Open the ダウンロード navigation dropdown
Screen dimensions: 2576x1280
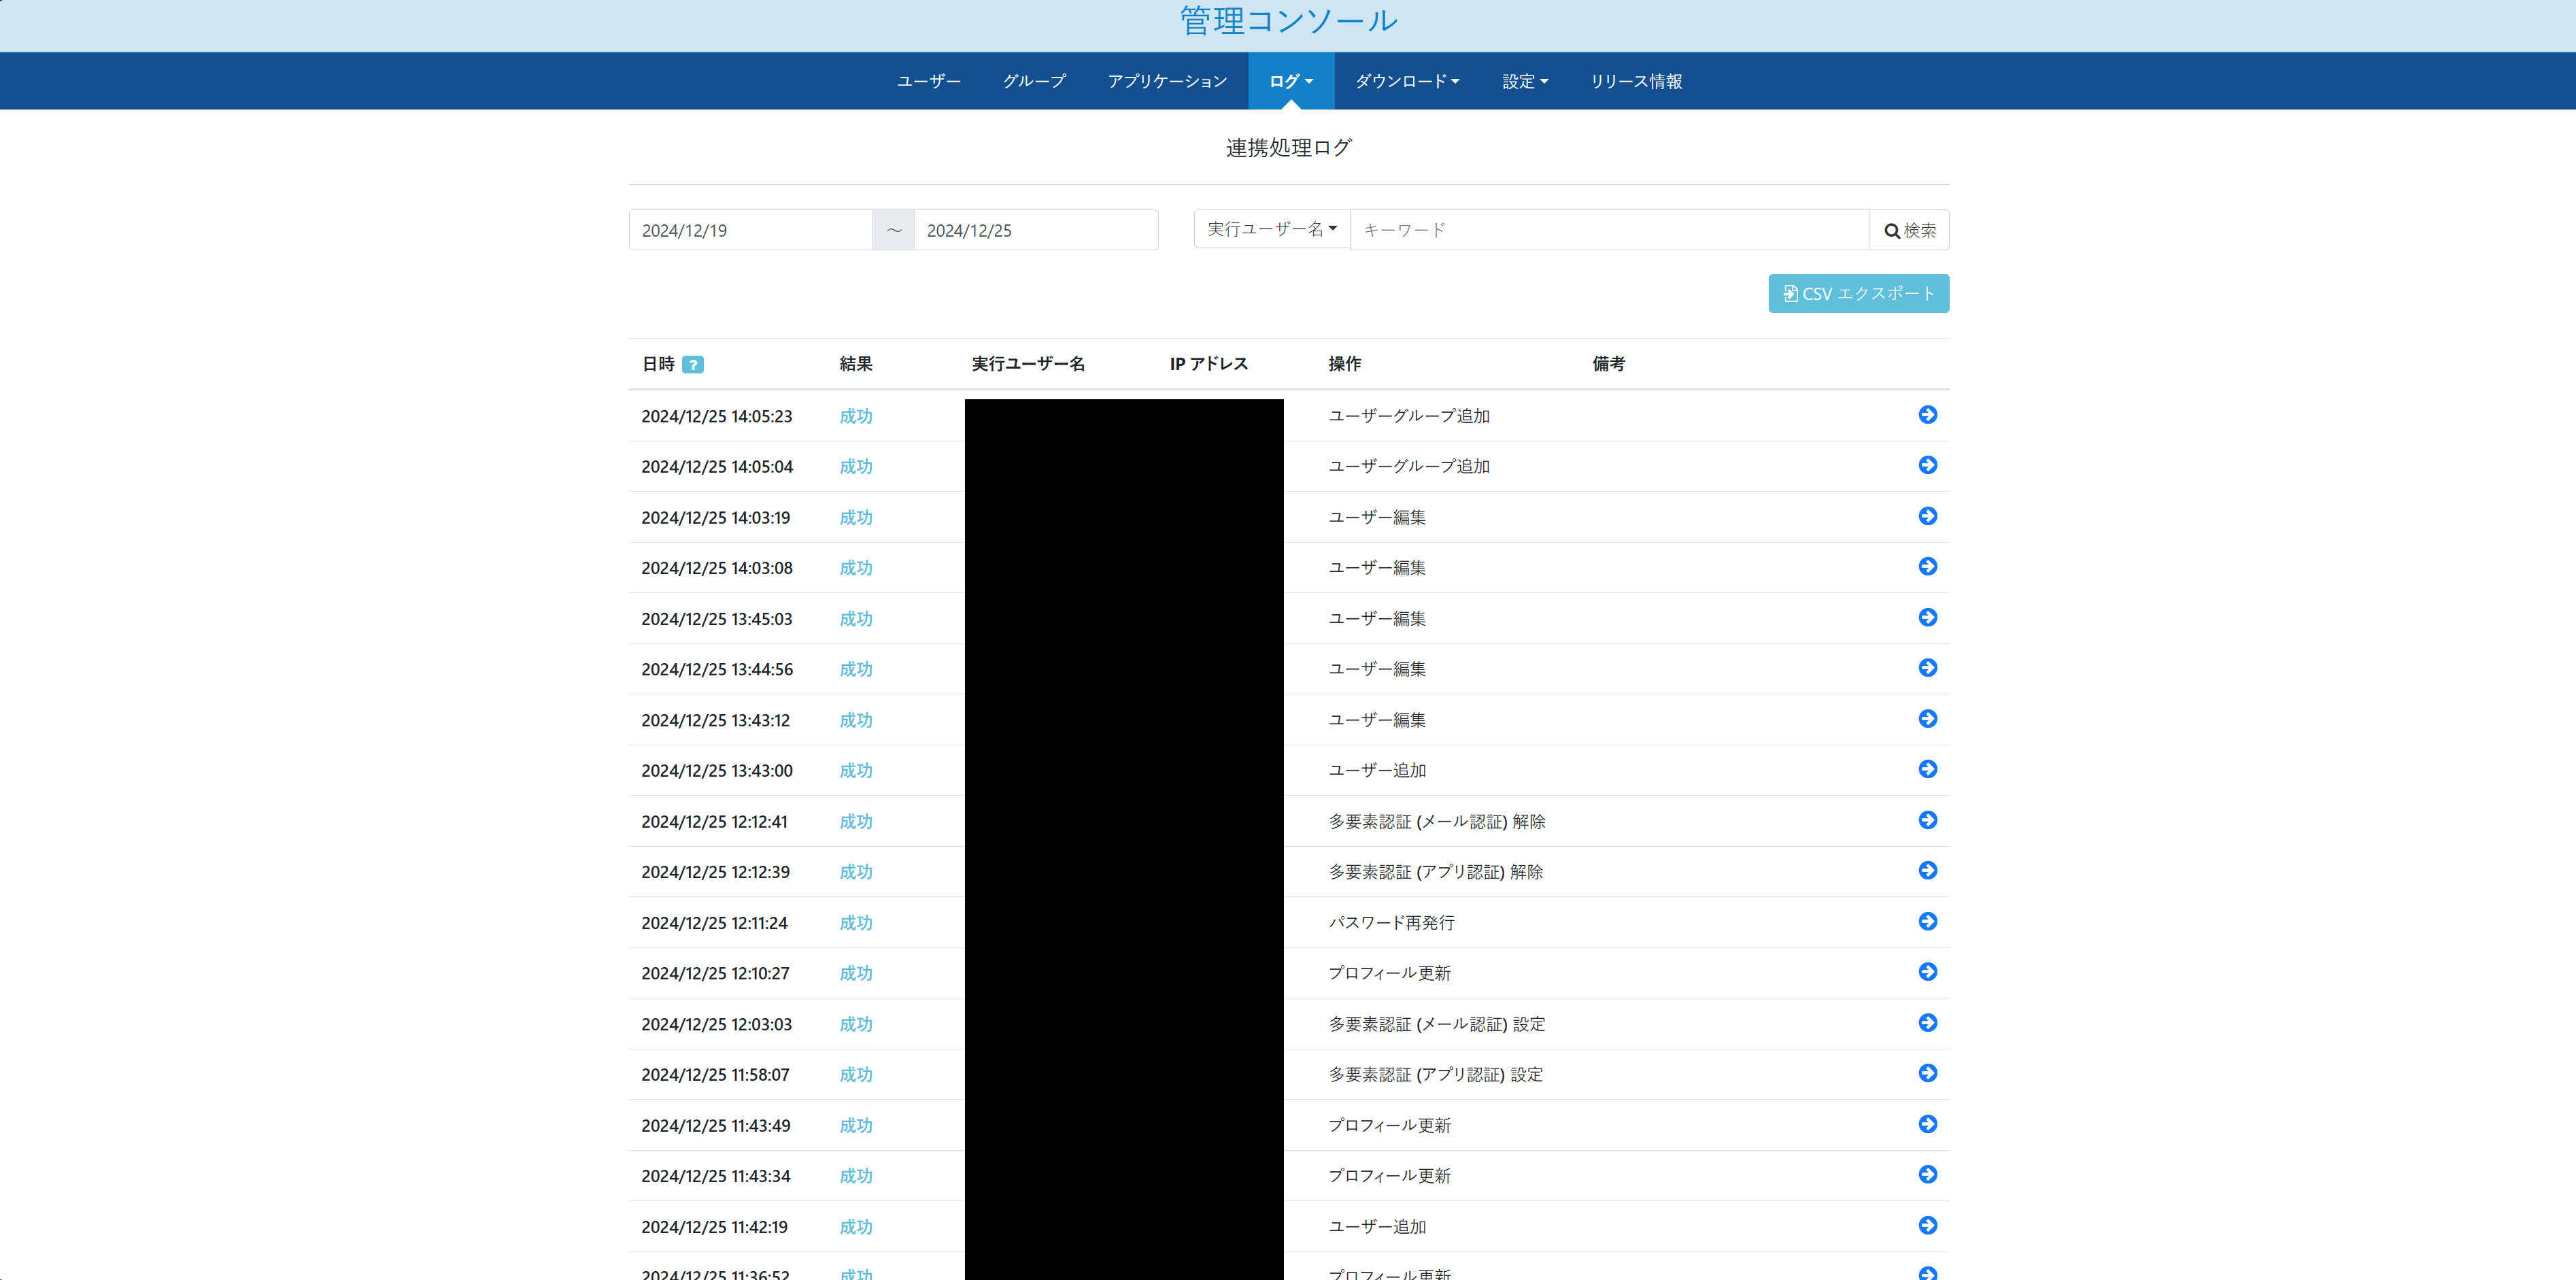click(1406, 81)
